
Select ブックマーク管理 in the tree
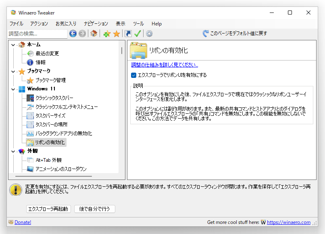50,80
